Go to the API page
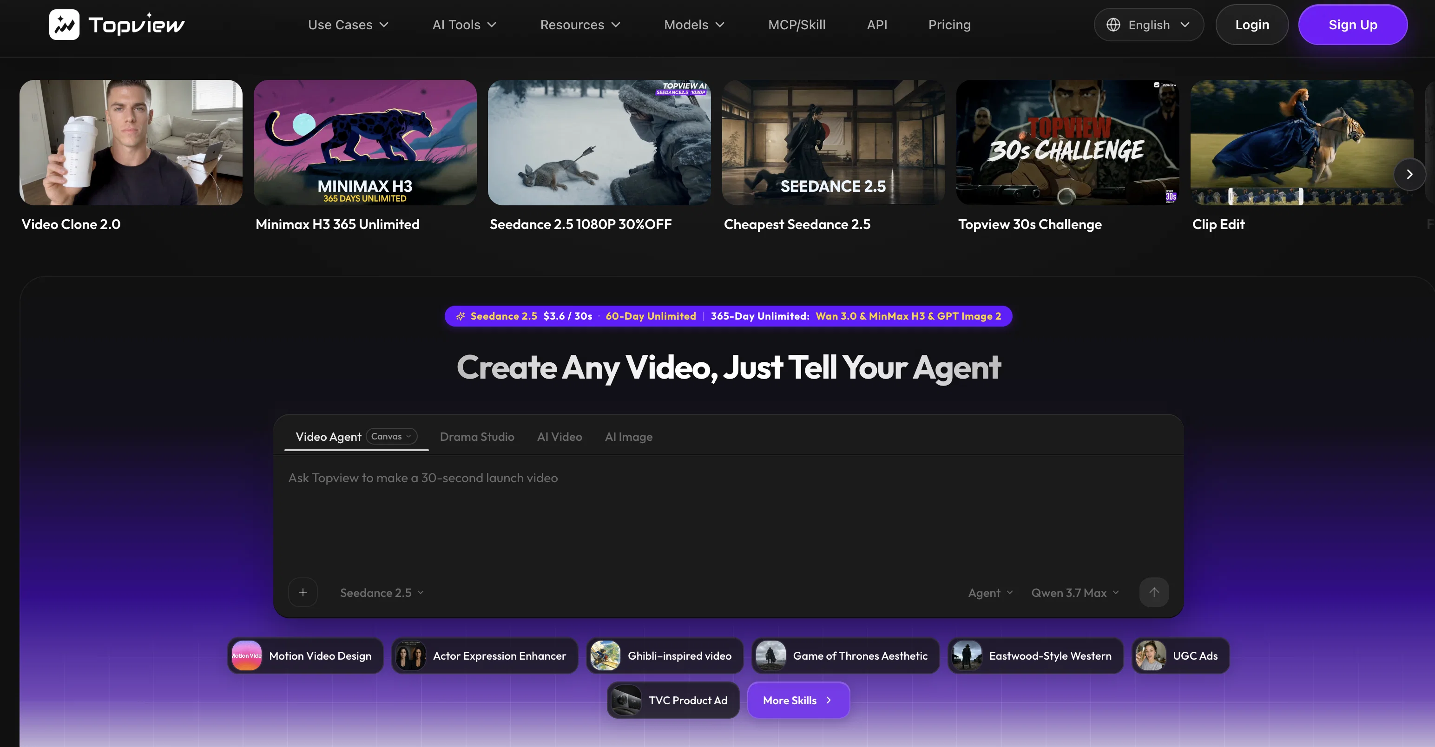The width and height of the screenshot is (1435, 747). pos(877,25)
